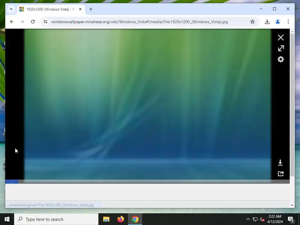The image size is (300, 225).
Task: Open media viewer settings gear
Action: pyautogui.click(x=281, y=59)
